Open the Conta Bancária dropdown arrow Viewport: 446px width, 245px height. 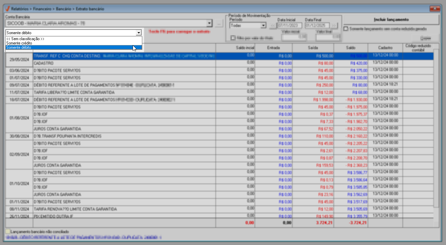pyautogui.click(x=209, y=24)
